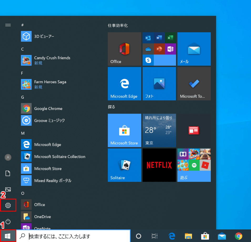Screen dimensions: 251x242
Task: Open the 遊ぶ games folder tile
Action: [194, 165]
